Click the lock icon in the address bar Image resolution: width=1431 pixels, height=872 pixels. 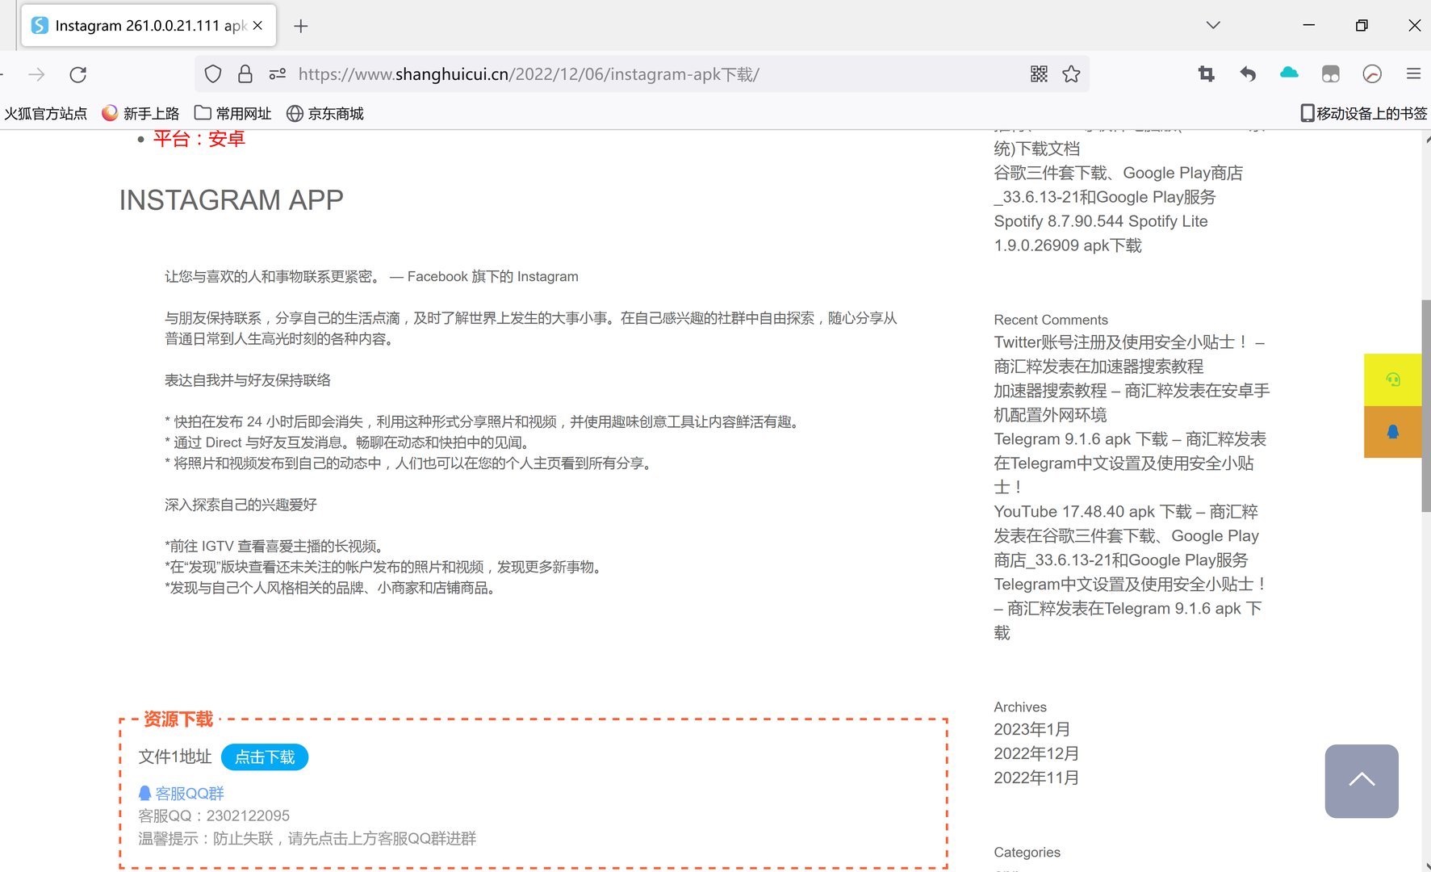coord(245,73)
